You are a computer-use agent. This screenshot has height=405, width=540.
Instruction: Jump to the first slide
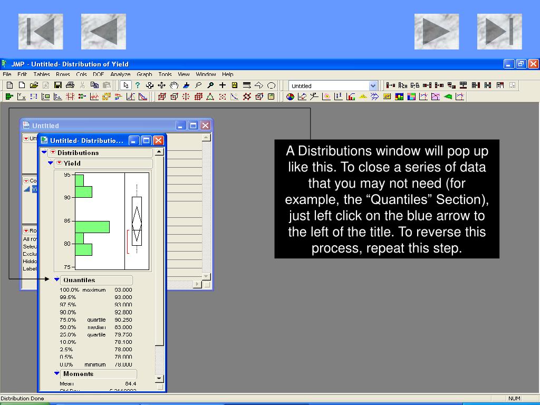pos(41,31)
